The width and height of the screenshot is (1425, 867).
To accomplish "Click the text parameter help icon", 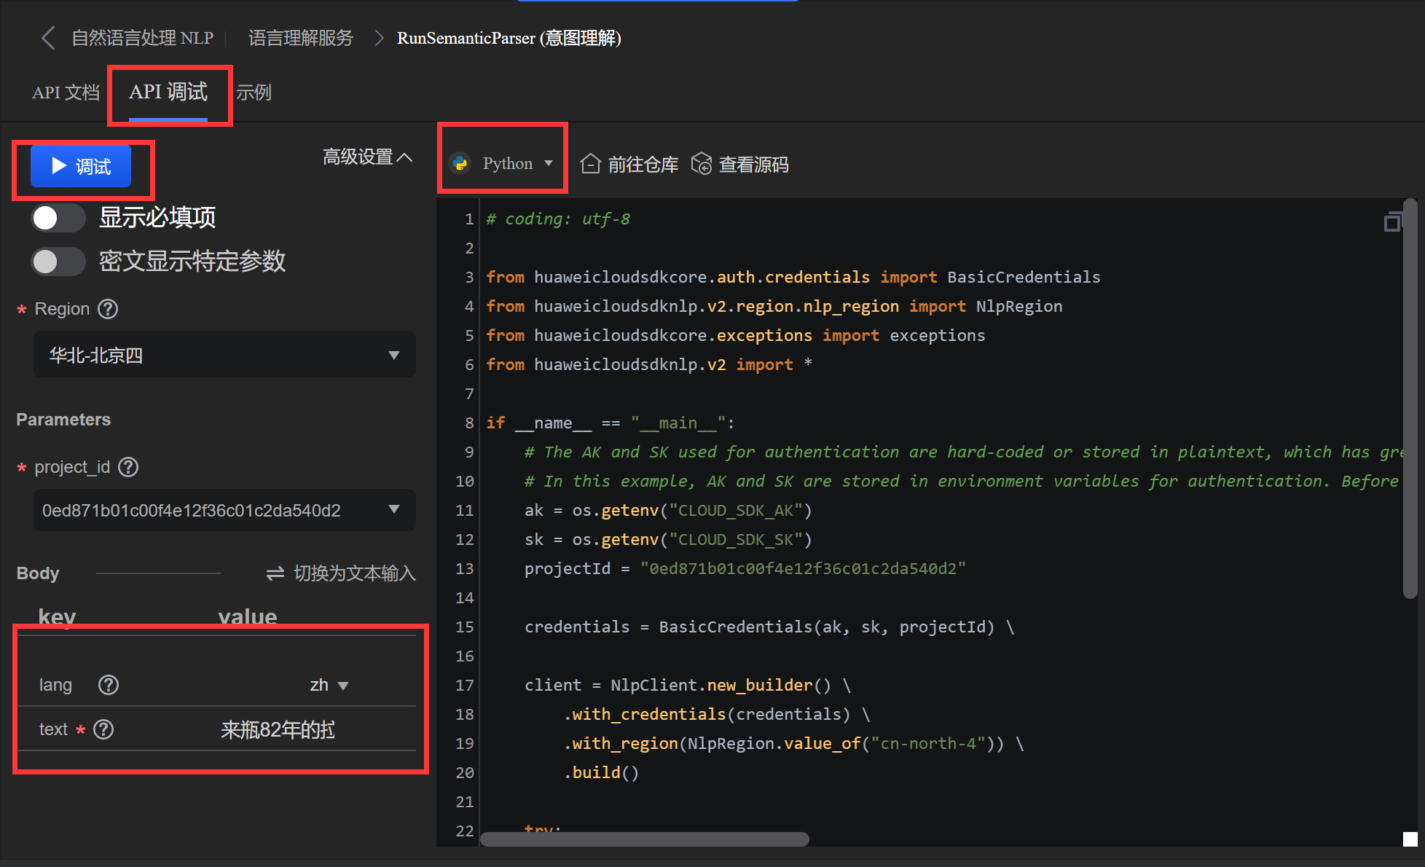I will [103, 729].
